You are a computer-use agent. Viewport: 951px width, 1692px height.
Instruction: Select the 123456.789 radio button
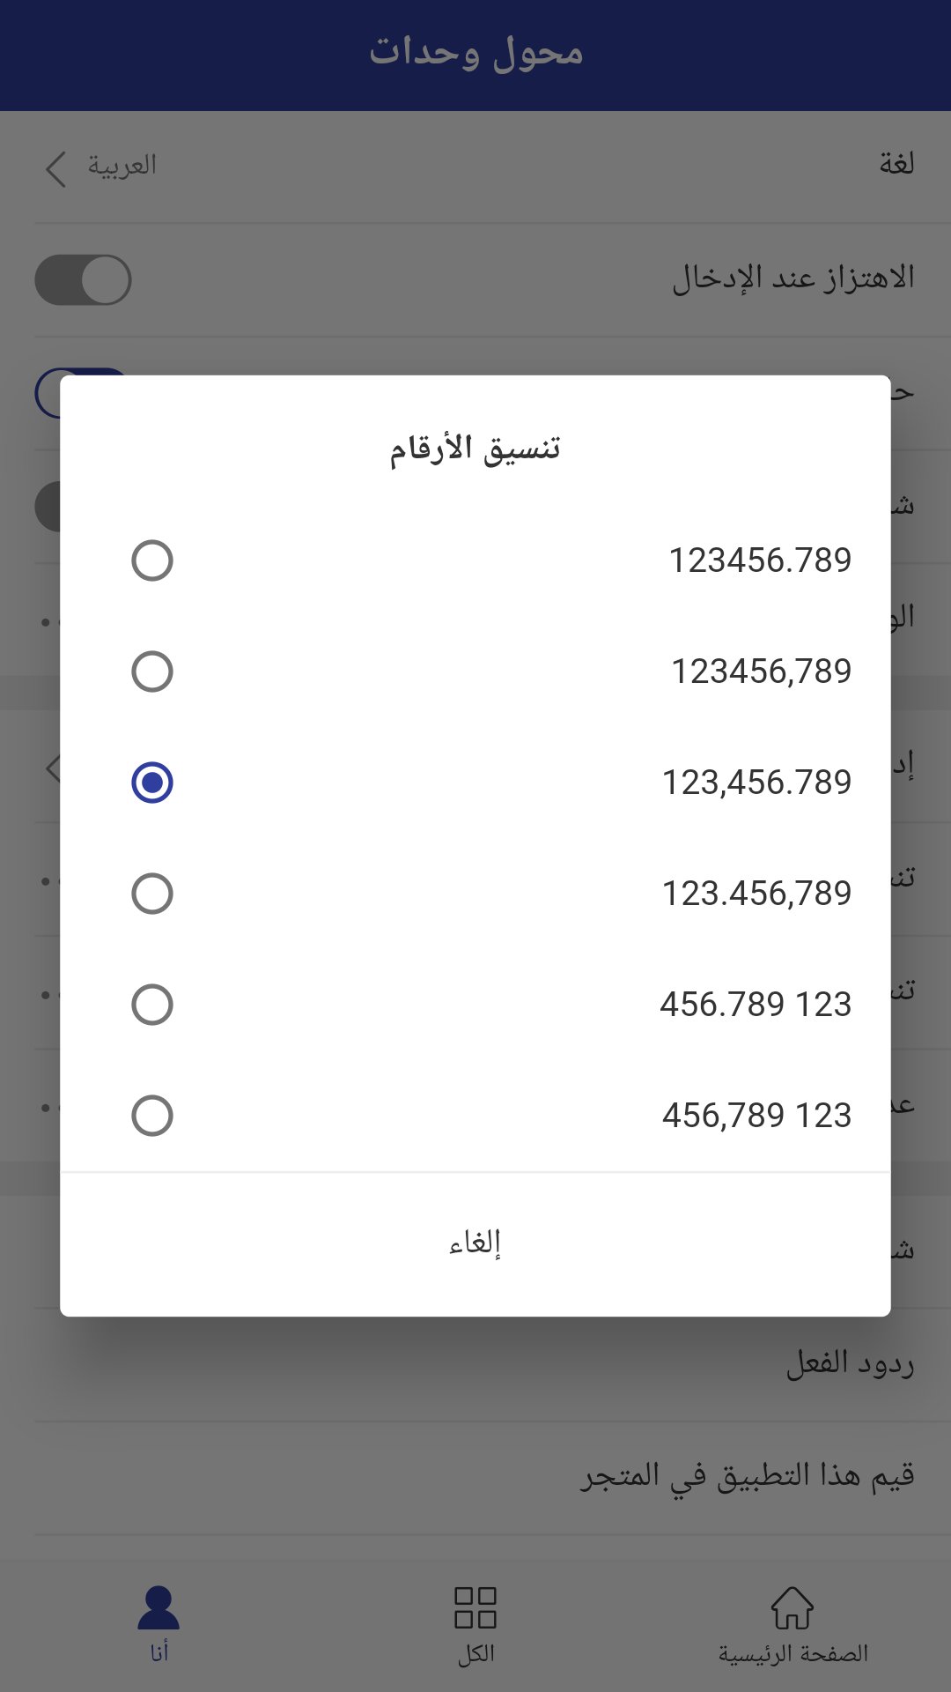[x=152, y=560]
